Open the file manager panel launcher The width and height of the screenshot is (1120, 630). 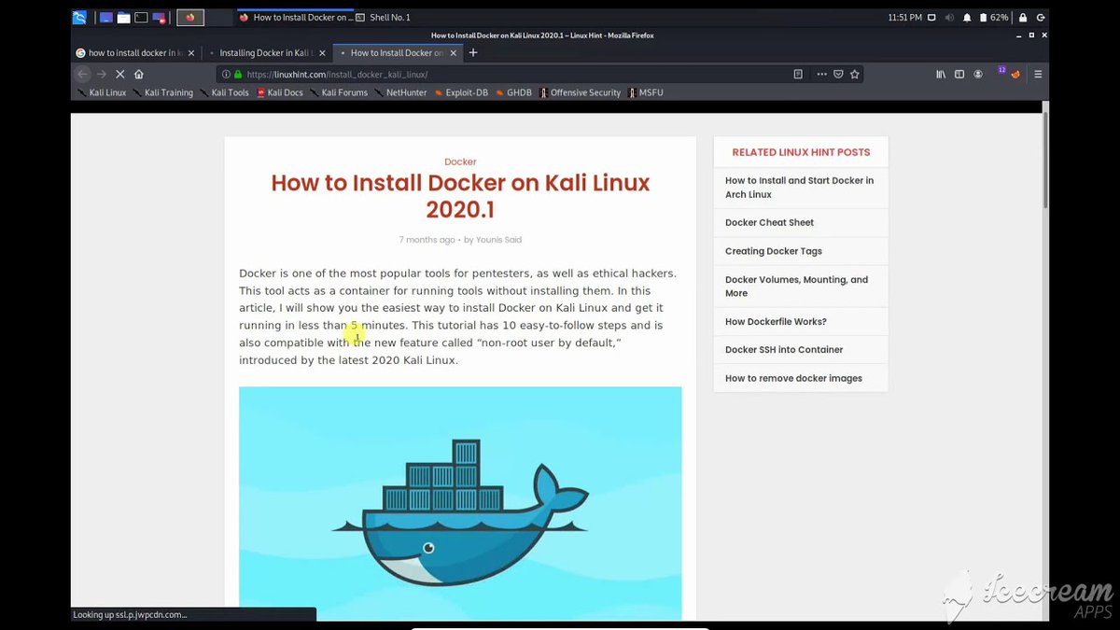[123, 17]
